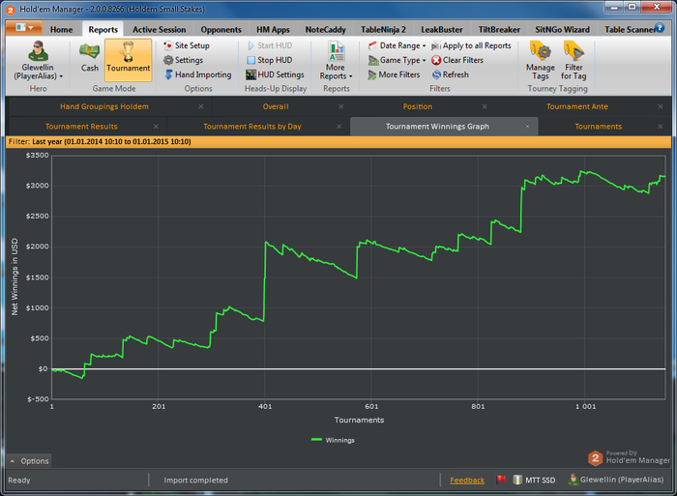Click the Filter Last year bar
This screenshot has width=677, height=496.
click(x=338, y=141)
